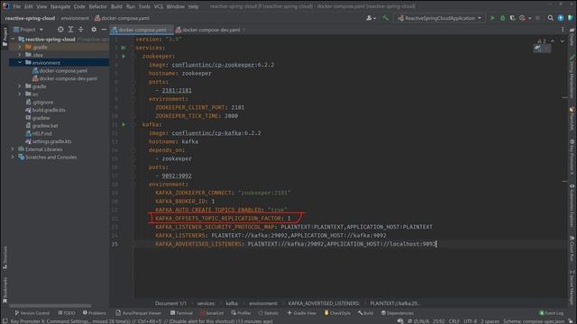Click the 2 spaces indent setting
This screenshot has height=324, width=577.
pos(490,321)
